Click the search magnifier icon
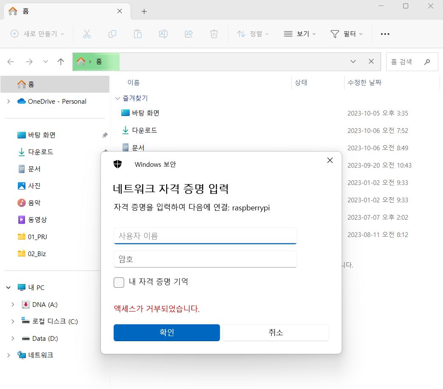The width and height of the screenshot is (443, 389). 427,61
